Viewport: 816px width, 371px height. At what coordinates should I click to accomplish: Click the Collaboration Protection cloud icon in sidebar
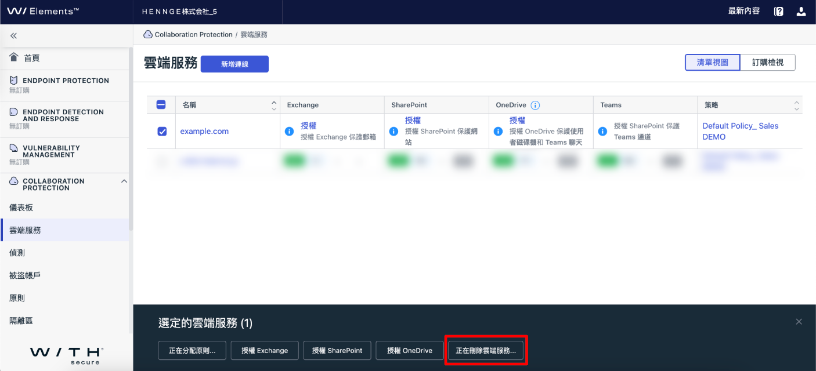(x=14, y=181)
